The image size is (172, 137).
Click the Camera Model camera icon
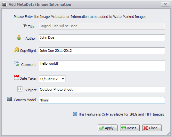[x=10, y=99]
